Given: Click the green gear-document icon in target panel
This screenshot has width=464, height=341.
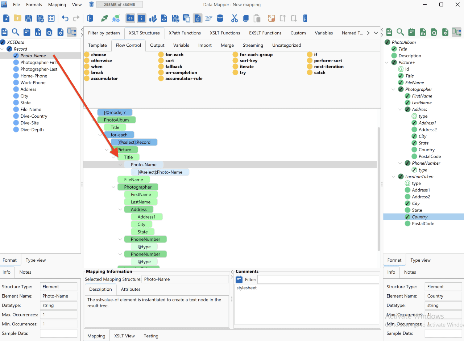Looking at the screenshot, I should click(x=445, y=32).
